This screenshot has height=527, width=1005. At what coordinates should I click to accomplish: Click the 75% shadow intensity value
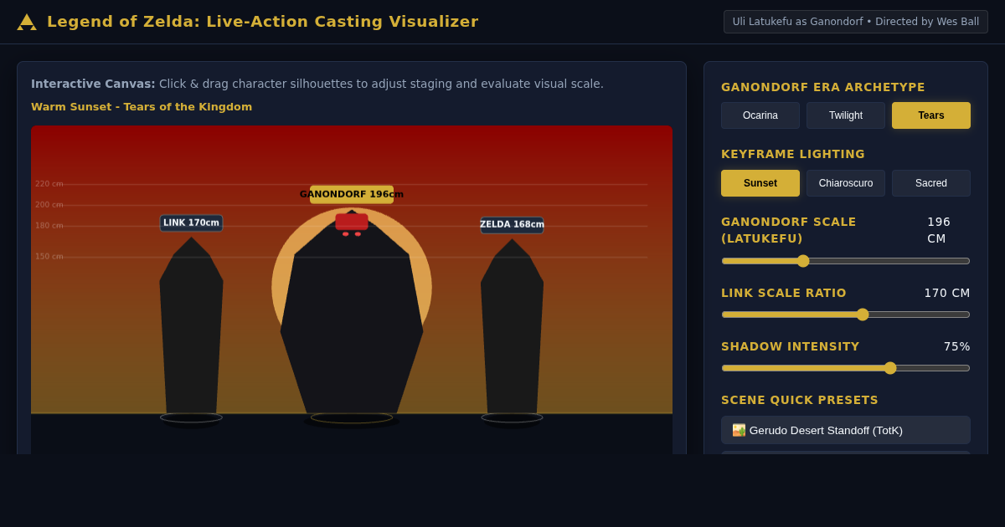tap(957, 346)
